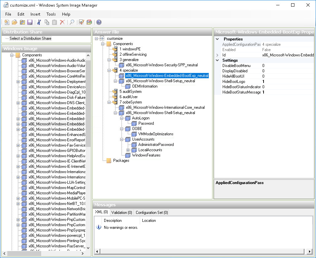This screenshot has width=316, height=258.
Task: Click the Select Windows Image toolbar icon
Action: 22,22
